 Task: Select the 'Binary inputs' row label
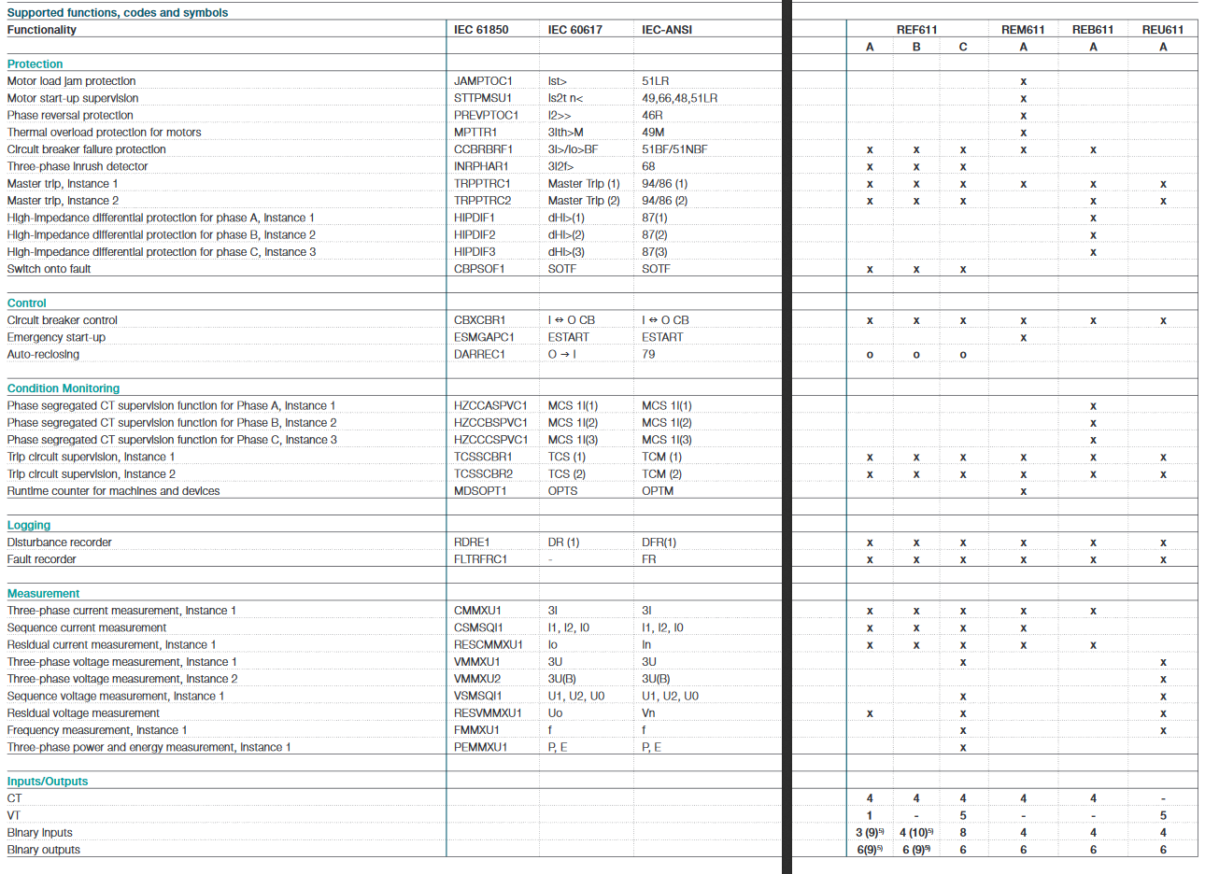pyautogui.click(x=39, y=833)
